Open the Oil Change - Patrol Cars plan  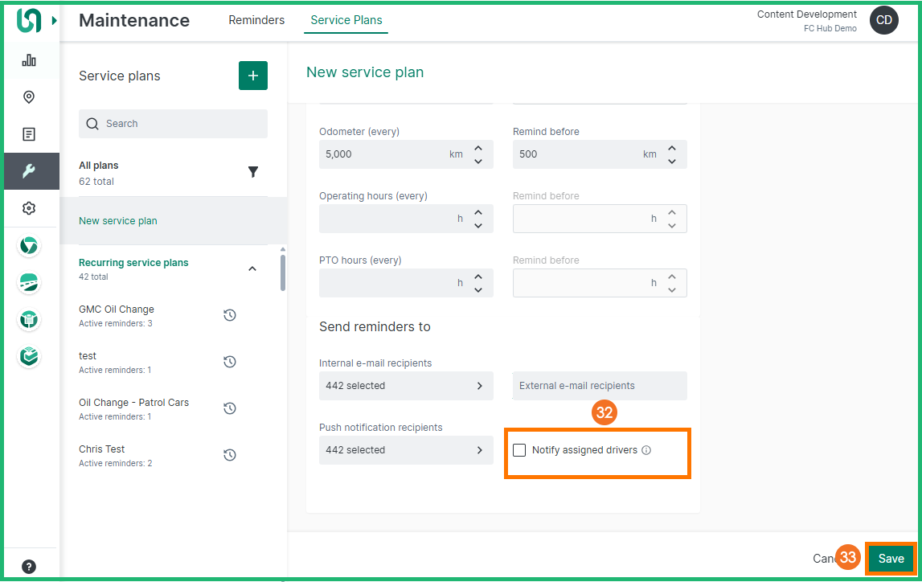(133, 403)
